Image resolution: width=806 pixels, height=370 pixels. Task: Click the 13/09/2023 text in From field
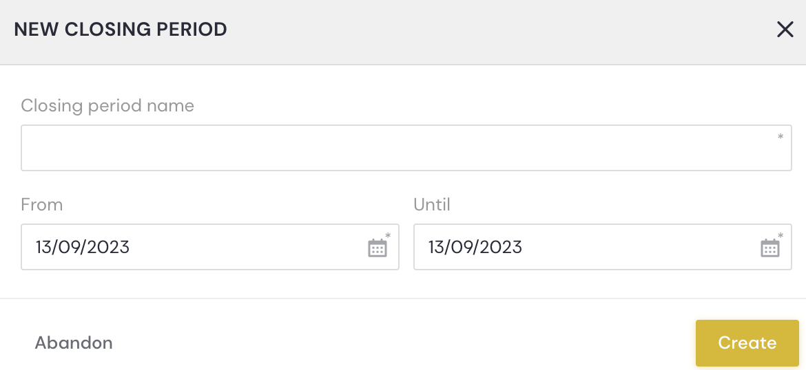click(x=82, y=248)
